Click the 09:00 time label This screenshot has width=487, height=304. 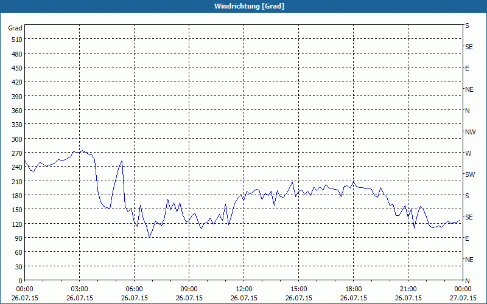coord(189,289)
